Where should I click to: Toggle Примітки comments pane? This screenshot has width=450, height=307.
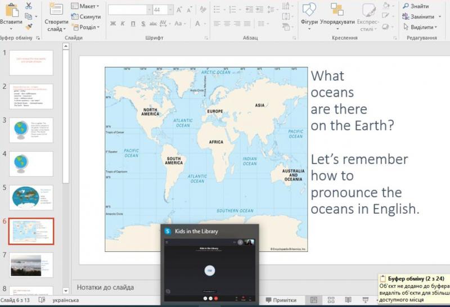coord(281,300)
